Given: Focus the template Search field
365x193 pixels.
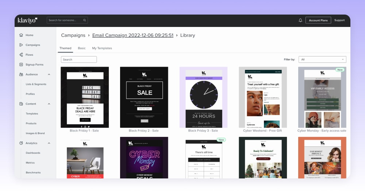Looking at the screenshot, I should point(79,59).
